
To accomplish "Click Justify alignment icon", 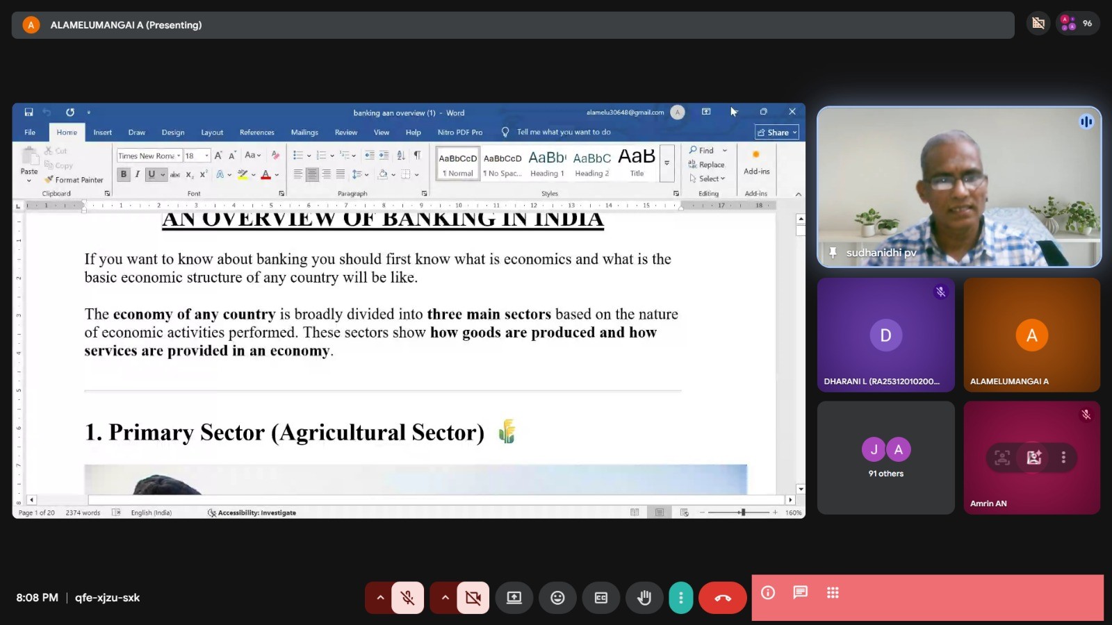I will (x=341, y=174).
